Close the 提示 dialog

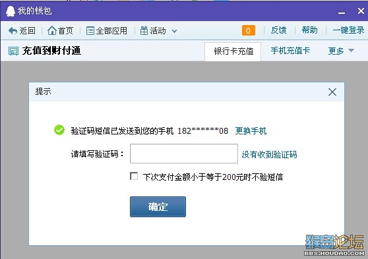pos(332,92)
